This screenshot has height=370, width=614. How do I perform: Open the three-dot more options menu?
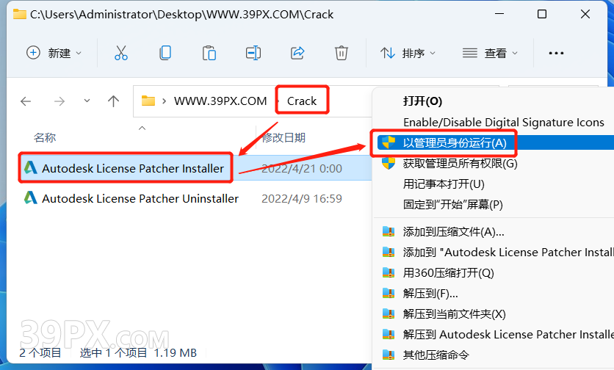coord(556,53)
